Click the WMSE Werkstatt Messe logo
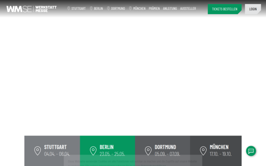 [31, 9]
